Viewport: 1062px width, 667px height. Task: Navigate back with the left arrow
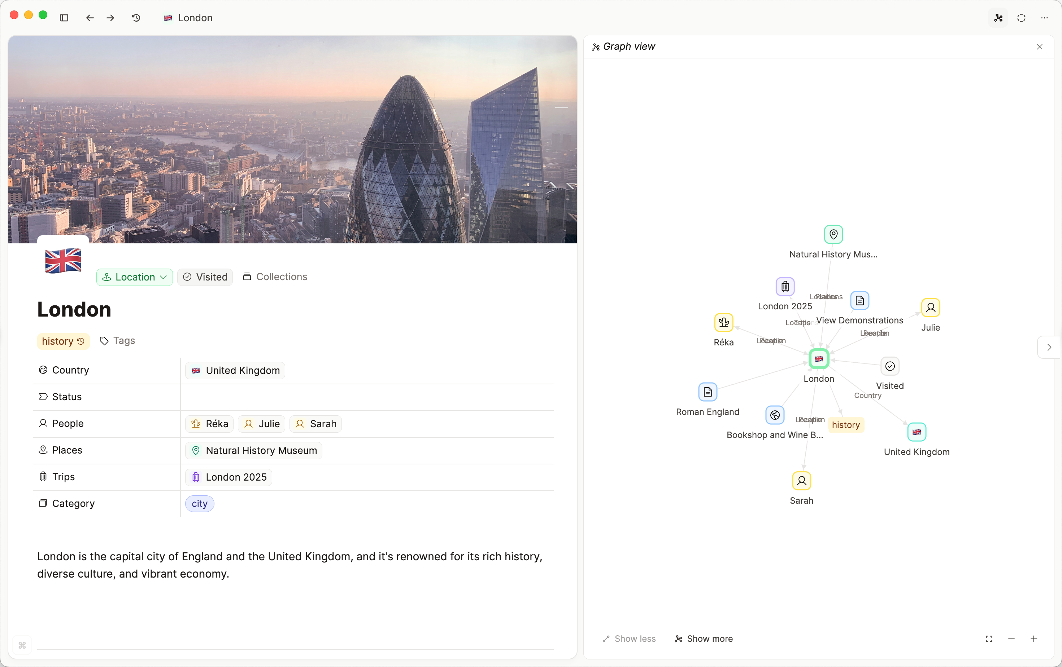point(90,18)
